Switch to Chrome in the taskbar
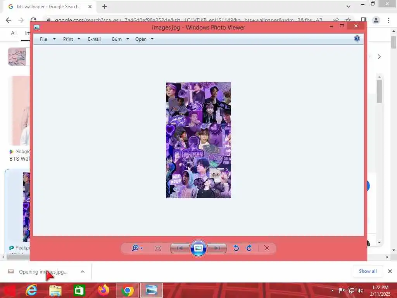The width and height of the screenshot is (397, 298). tap(127, 290)
